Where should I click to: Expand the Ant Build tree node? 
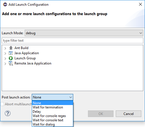5,48
